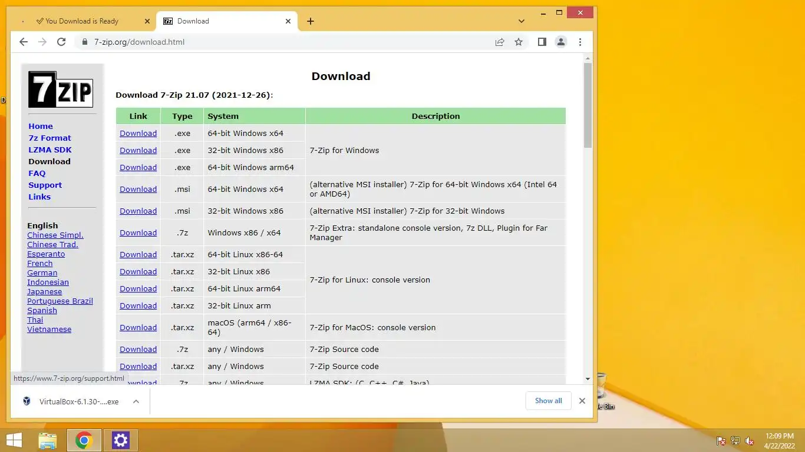Click the 7-Zip logo image
Viewport: 805px width, 452px height.
pyautogui.click(x=61, y=89)
